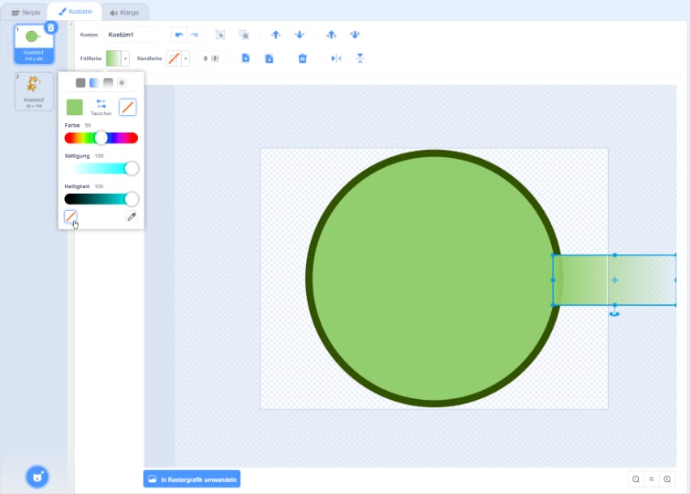Go to the Klänge tab
The image size is (690, 494).
(125, 13)
